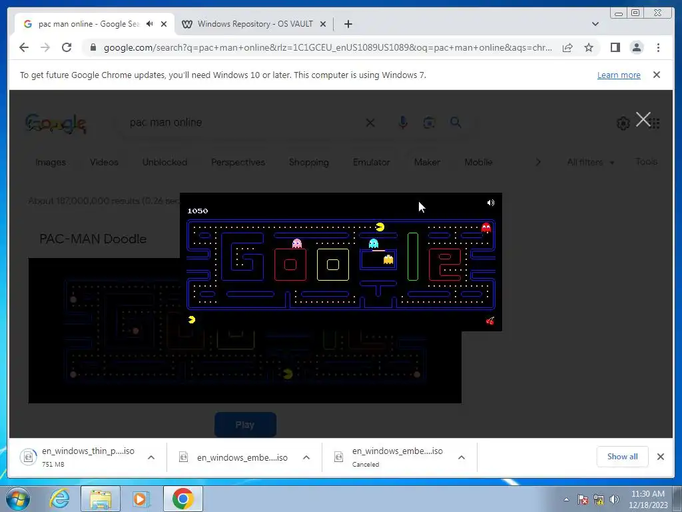The width and height of the screenshot is (682, 512).
Task: Switch to Windows Repository - OS VAULT tab
Action: tap(254, 24)
